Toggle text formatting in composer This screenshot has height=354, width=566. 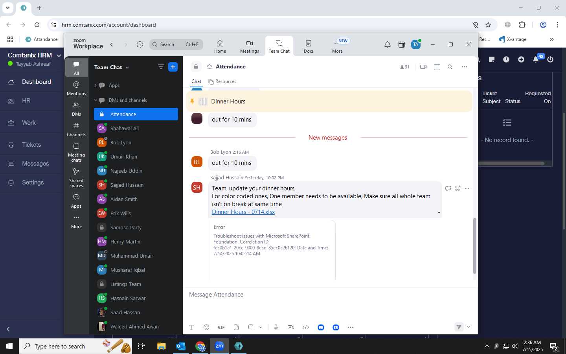tap(191, 327)
